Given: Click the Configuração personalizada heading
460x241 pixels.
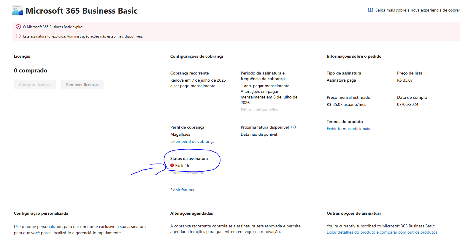Looking at the screenshot, I should tap(41, 213).
